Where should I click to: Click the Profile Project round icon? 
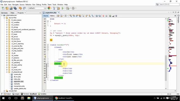[73, 8]
